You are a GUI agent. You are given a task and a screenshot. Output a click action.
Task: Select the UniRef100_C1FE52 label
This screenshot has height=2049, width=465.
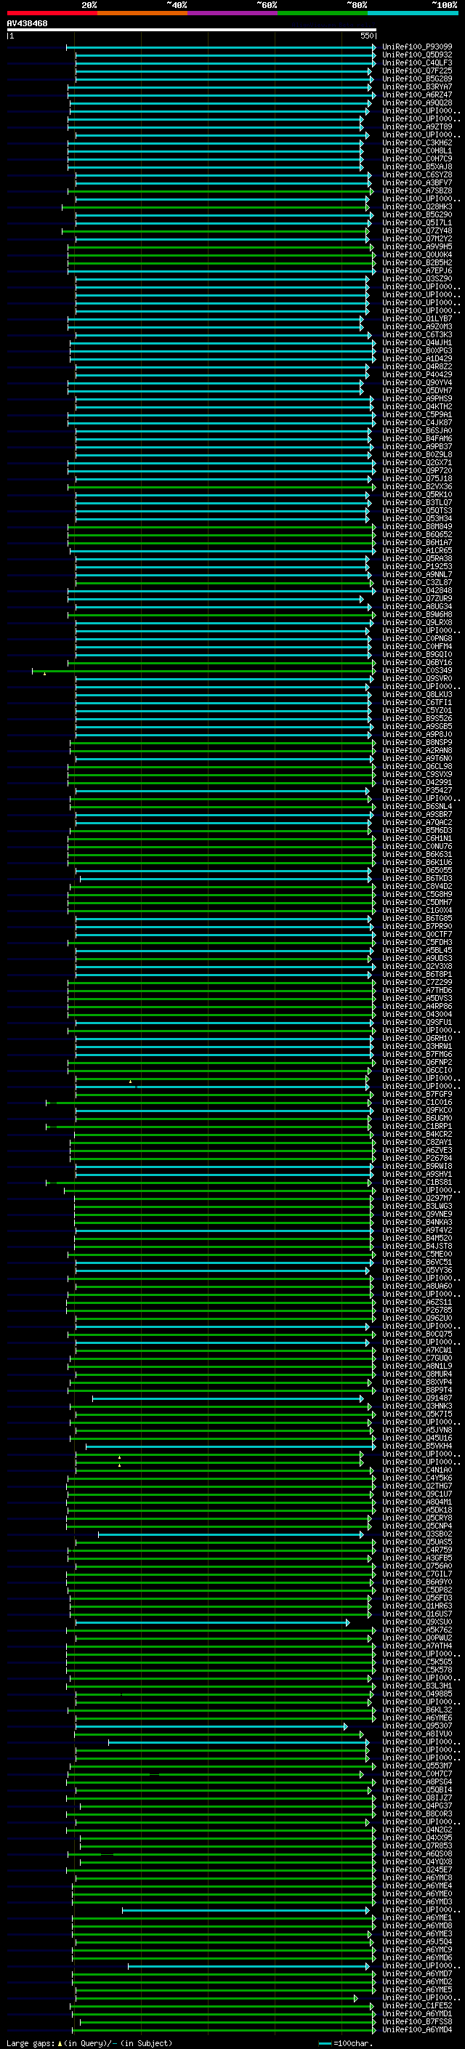coord(417,2006)
